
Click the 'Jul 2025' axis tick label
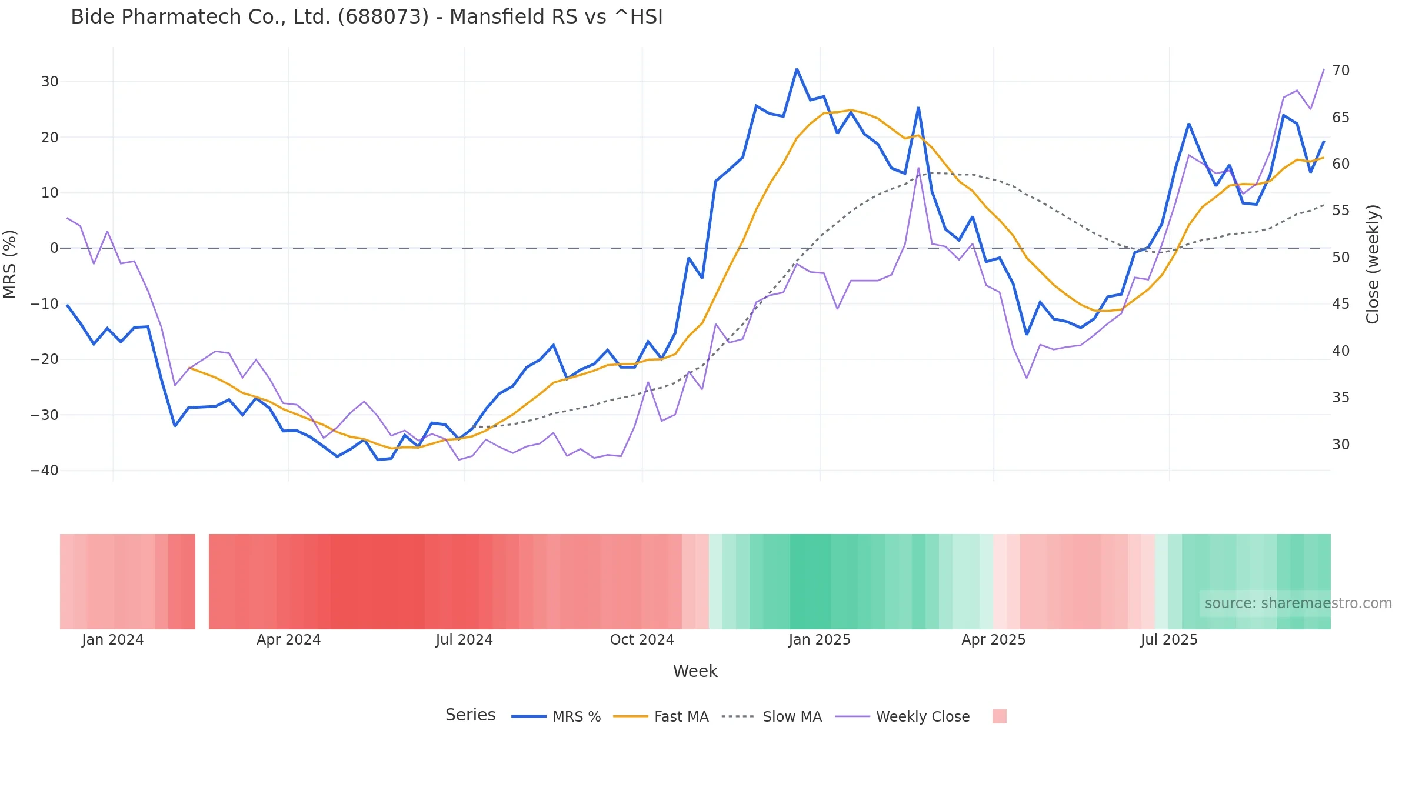[x=1169, y=640]
